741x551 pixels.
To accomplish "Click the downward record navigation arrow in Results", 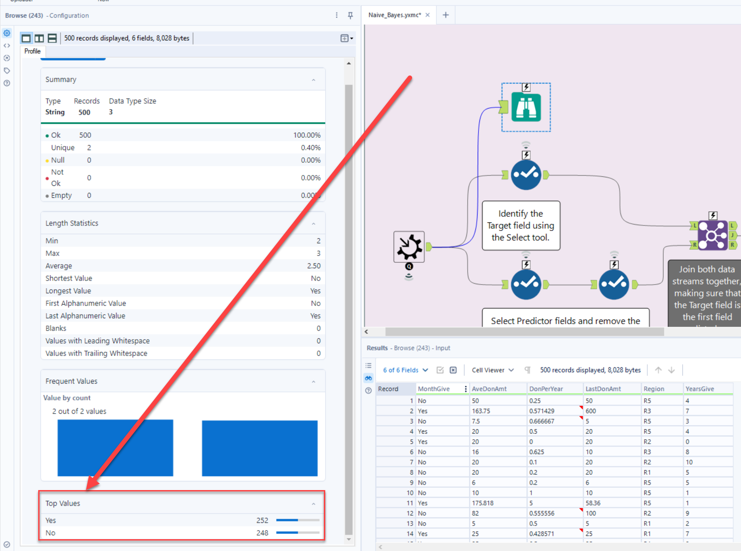I will coord(672,370).
